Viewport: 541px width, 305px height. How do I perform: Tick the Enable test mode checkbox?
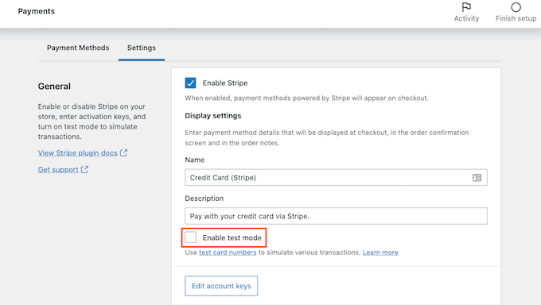coord(190,237)
